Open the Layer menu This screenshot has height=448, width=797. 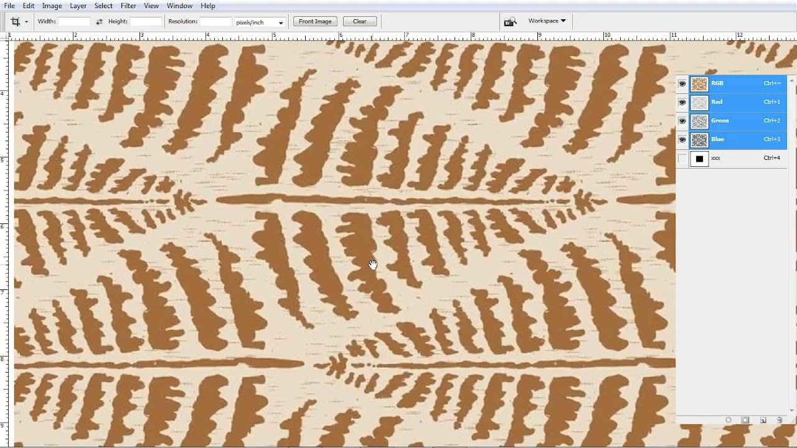tap(78, 6)
